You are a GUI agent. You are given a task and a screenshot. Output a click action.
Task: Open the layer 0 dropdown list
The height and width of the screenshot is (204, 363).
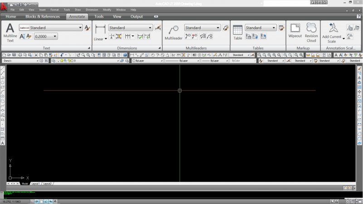point(118,61)
